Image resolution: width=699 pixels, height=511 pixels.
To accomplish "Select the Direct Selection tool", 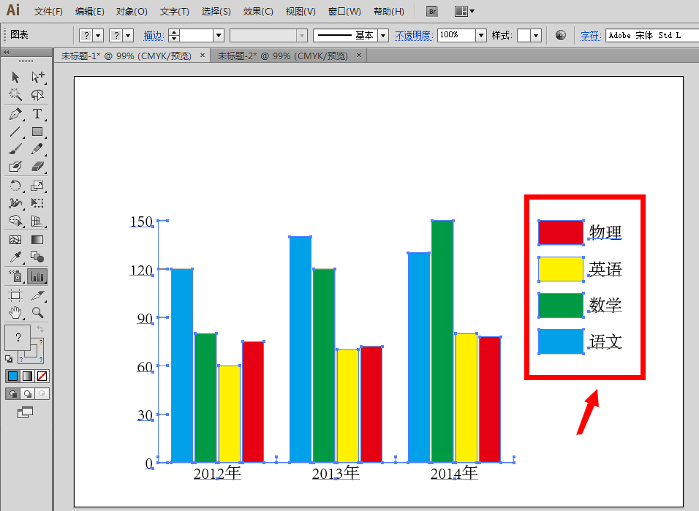I will 37,77.
